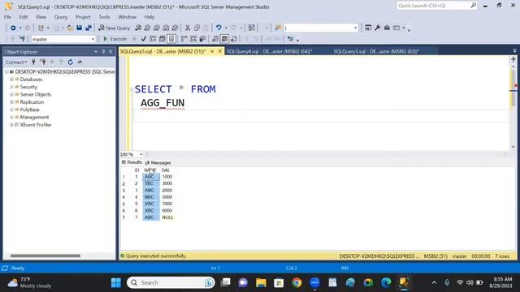This screenshot has height=292, width=520.
Task: Open the Connect dropdown in Object Explorer
Action: 16,62
